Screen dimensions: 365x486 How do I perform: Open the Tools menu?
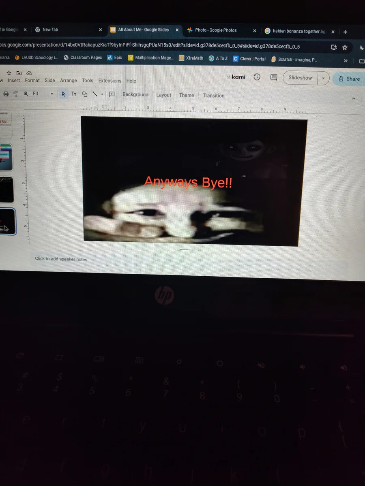88,81
